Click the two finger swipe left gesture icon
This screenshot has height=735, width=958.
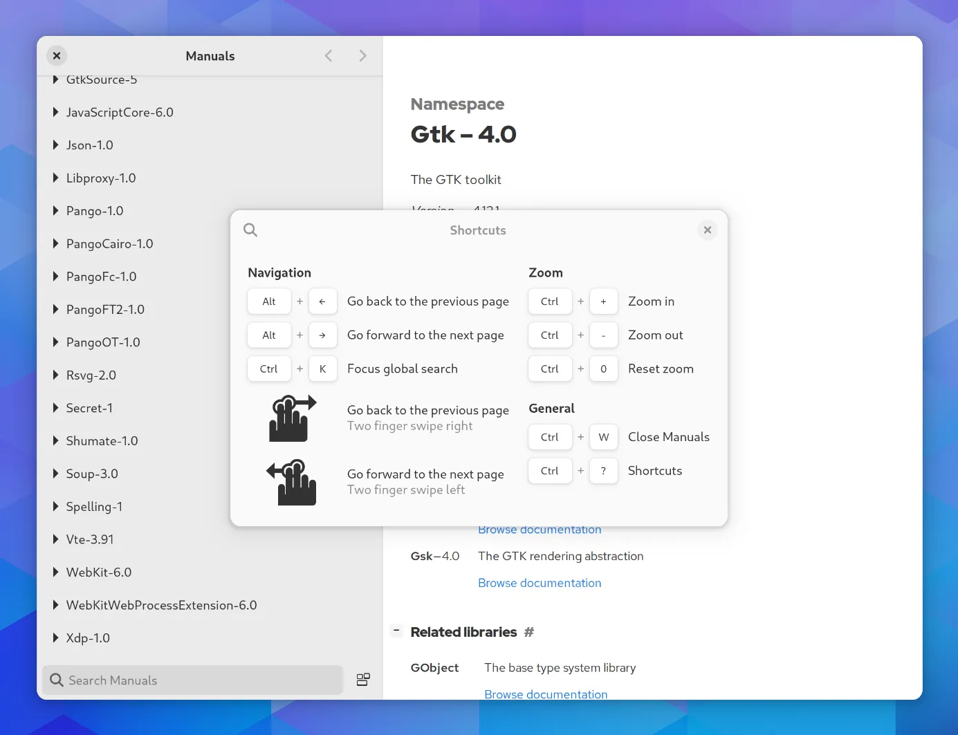(x=292, y=482)
